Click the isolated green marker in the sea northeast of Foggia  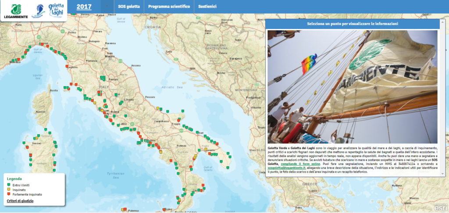pyautogui.click(x=183, y=110)
